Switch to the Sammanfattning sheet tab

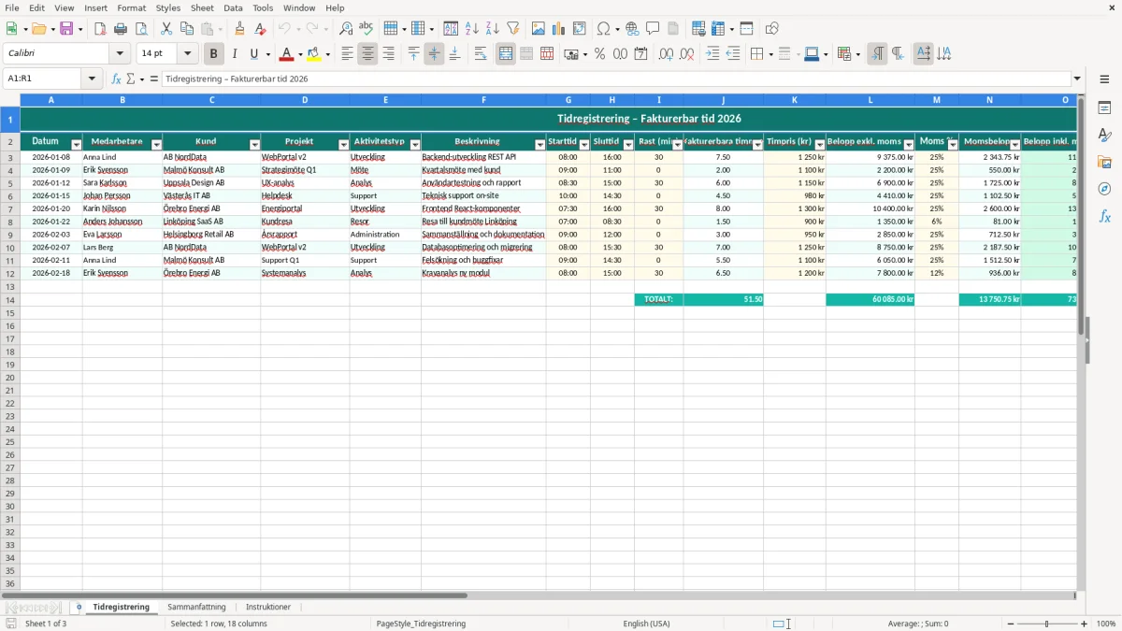coord(196,607)
